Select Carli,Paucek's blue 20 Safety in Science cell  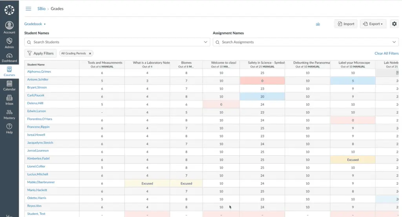coord(262,96)
